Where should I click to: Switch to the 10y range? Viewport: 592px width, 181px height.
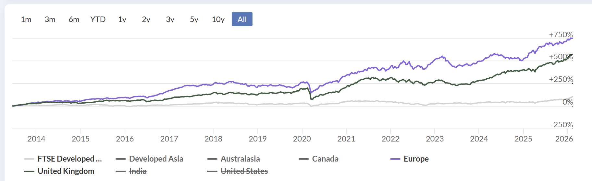click(x=218, y=19)
